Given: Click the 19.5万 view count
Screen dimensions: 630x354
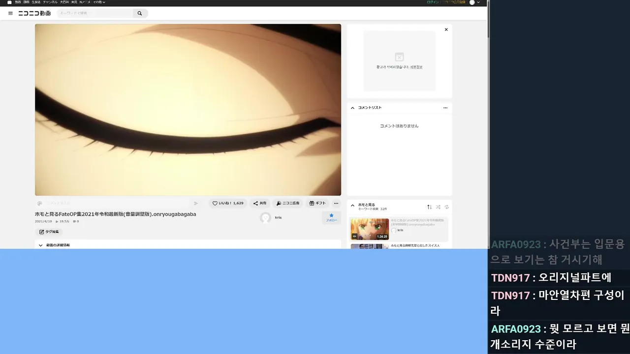Looking at the screenshot, I should [63, 221].
